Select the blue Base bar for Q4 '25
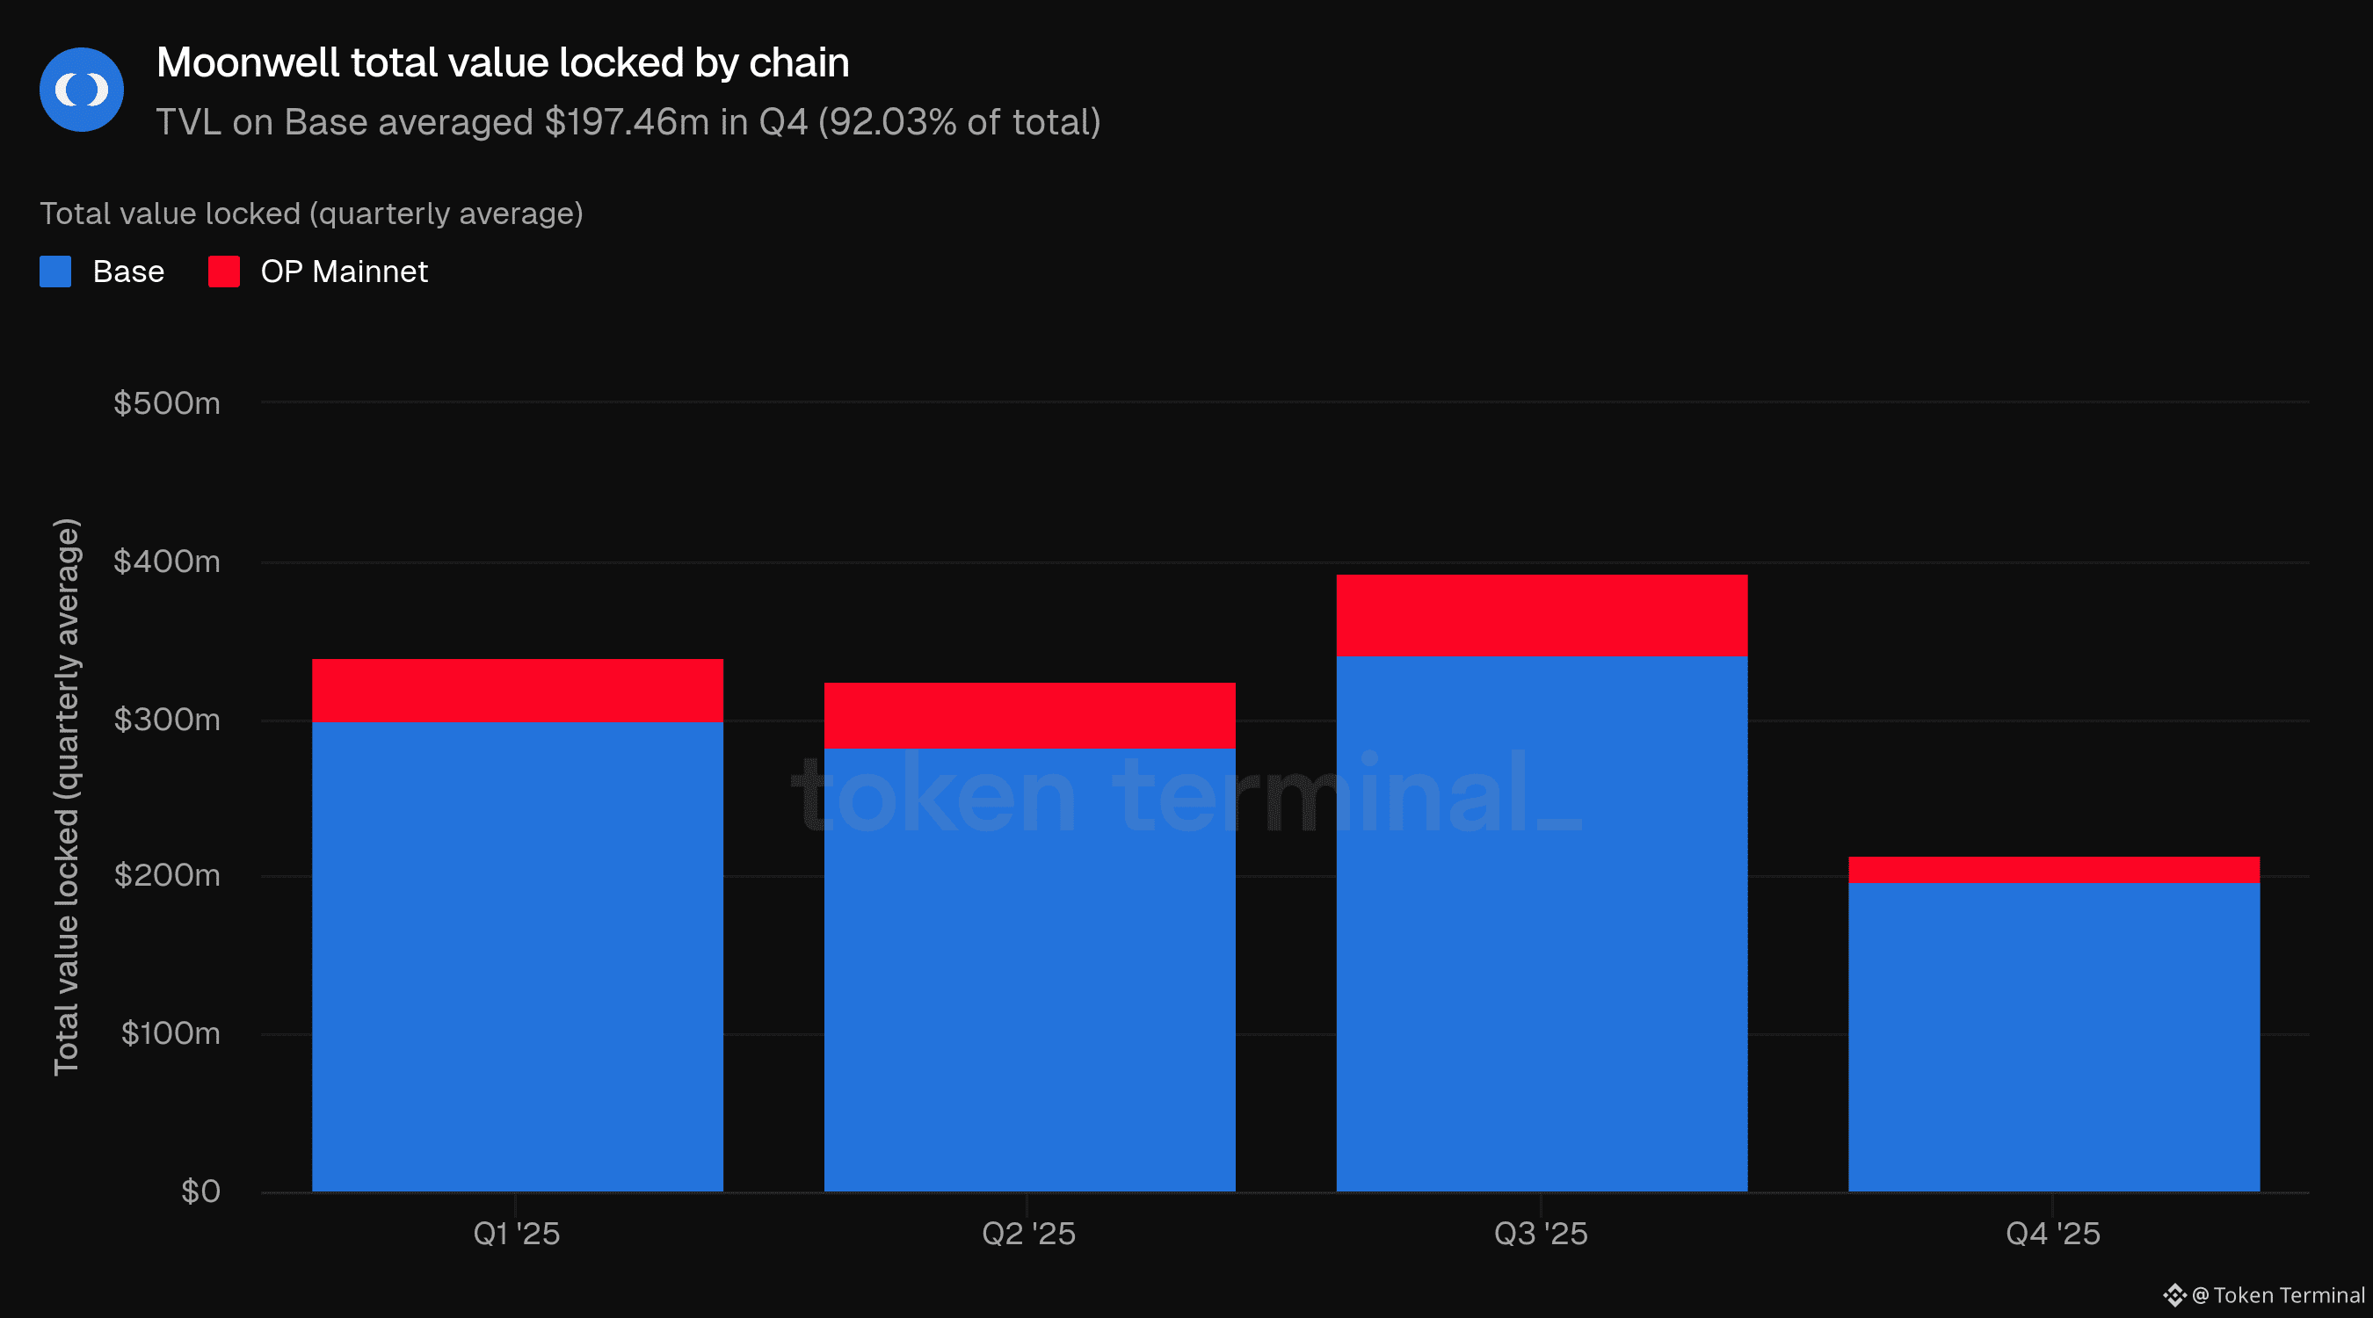Screen dimensions: 2373x1318 point(2053,1037)
